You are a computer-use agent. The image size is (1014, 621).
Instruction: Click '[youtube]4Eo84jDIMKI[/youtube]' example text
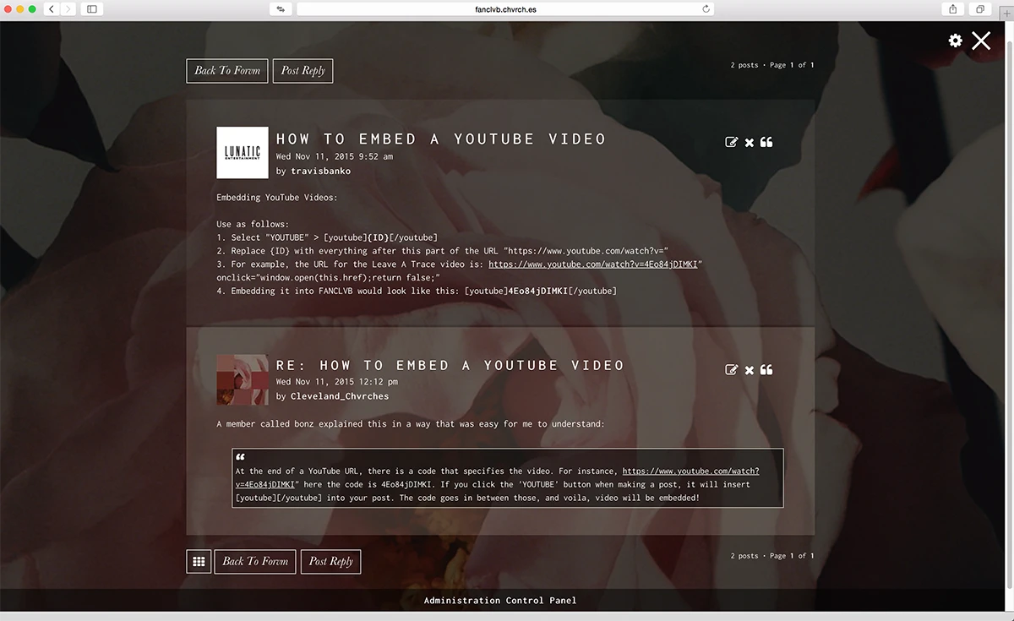pyautogui.click(x=541, y=291)
